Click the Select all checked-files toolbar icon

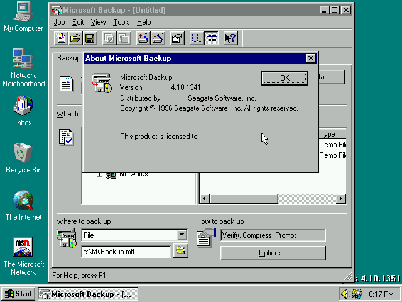point(109,38)
